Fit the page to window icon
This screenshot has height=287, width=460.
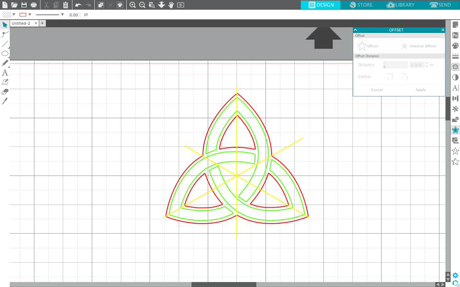tap(181, 5)
